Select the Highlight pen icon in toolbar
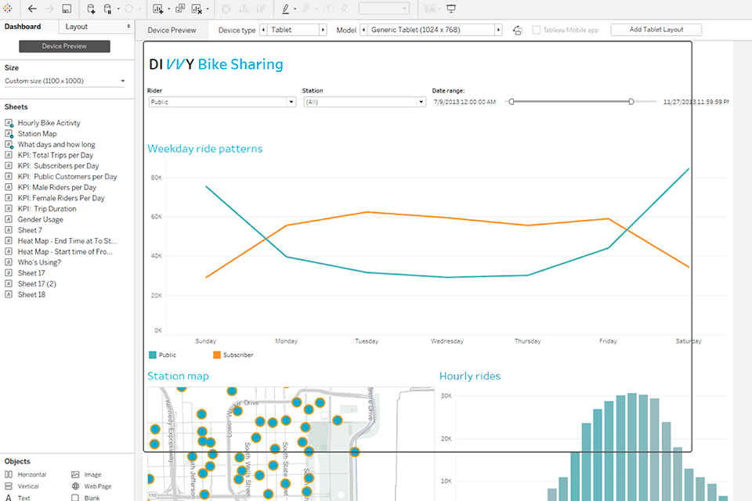This screenshot has height=501, width=752. [285, 9]
